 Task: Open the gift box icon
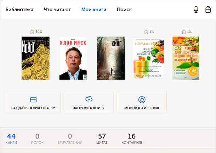point(208,10)
